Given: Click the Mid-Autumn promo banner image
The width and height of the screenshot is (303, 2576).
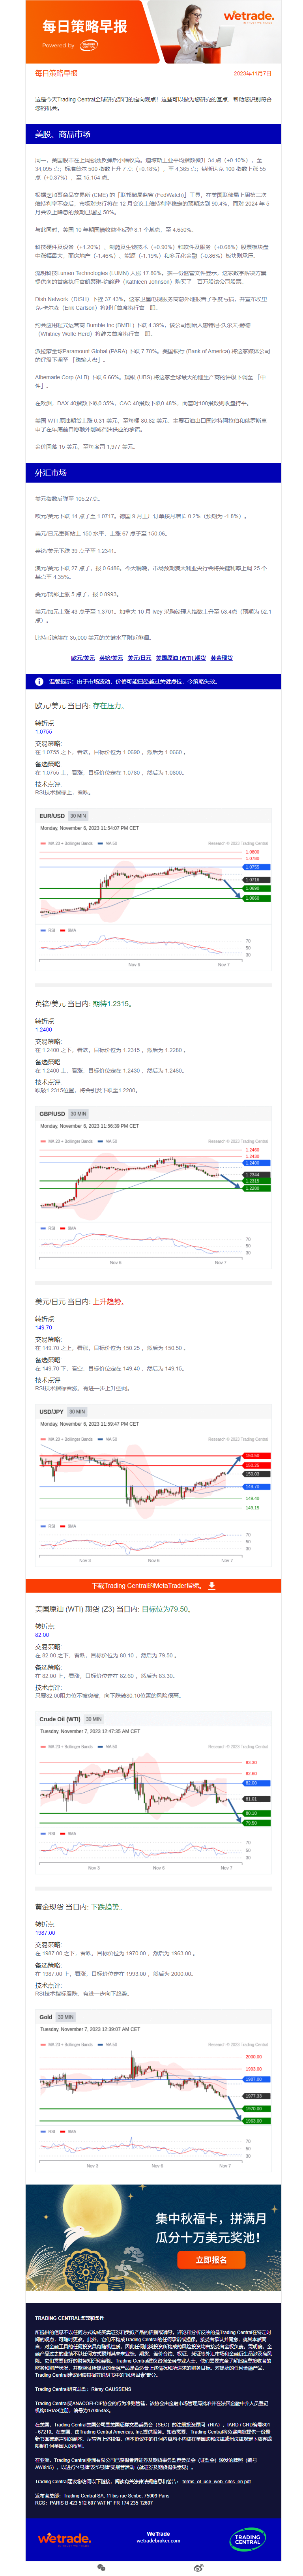Looking at the screenshot, I should click(x=153, y=2238).
